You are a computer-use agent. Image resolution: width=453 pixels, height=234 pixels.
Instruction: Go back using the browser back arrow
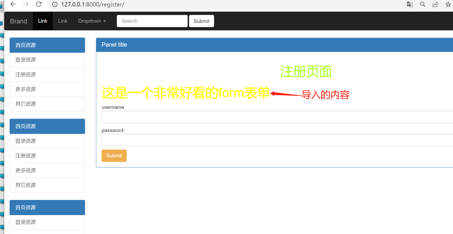click(13, 4)
